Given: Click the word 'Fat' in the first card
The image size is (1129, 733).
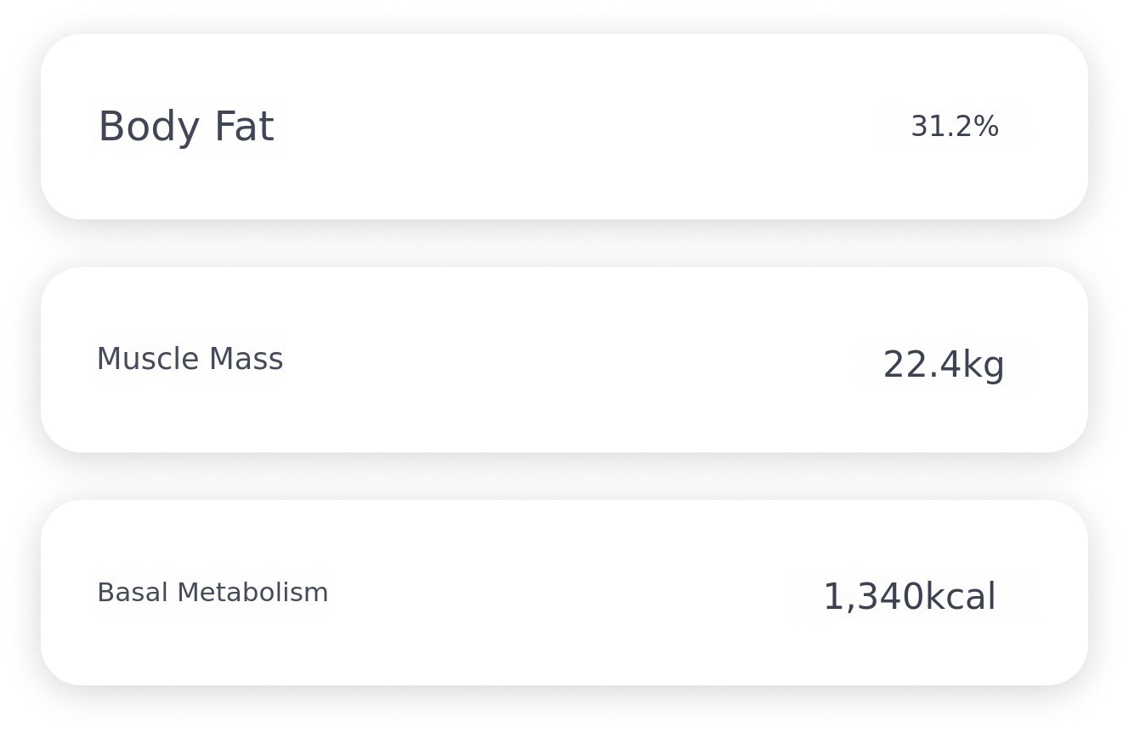Looking at the screenshot, I should [244, 127].
